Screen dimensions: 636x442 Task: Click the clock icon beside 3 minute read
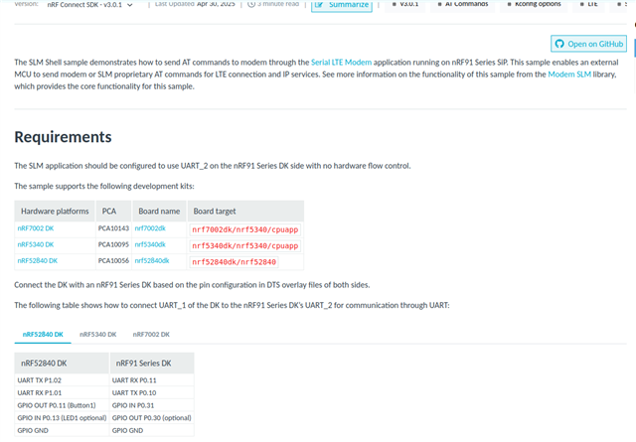tap(251, 4)
